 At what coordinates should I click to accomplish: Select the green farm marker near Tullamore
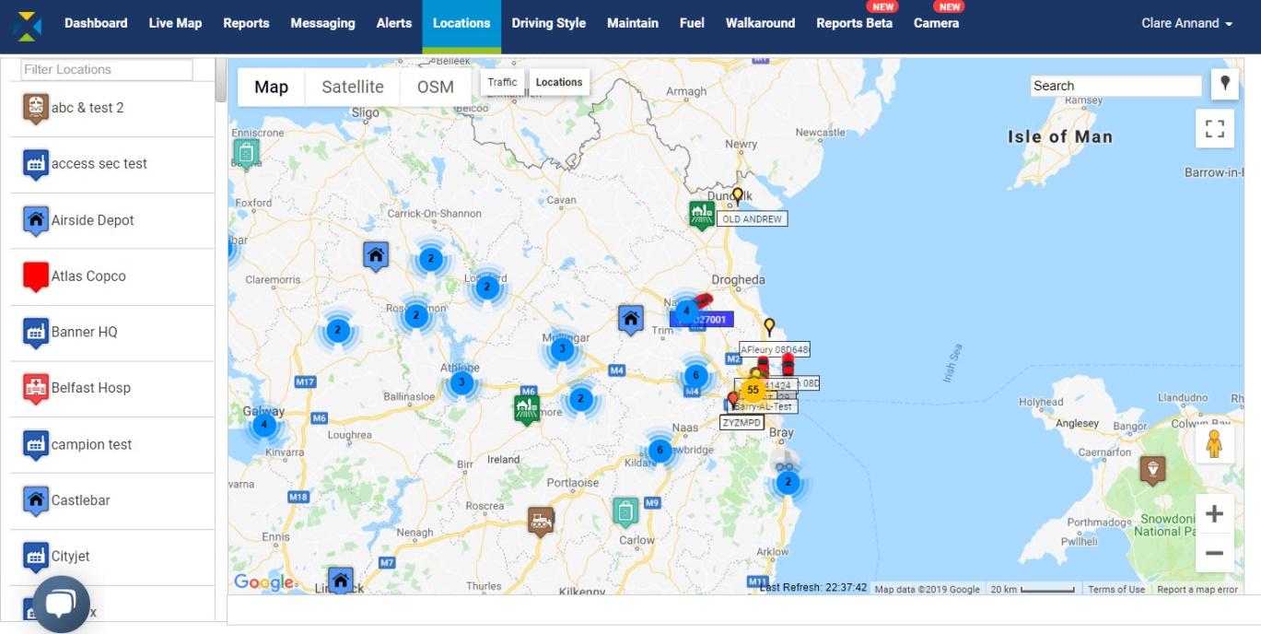tap(527, 408)
